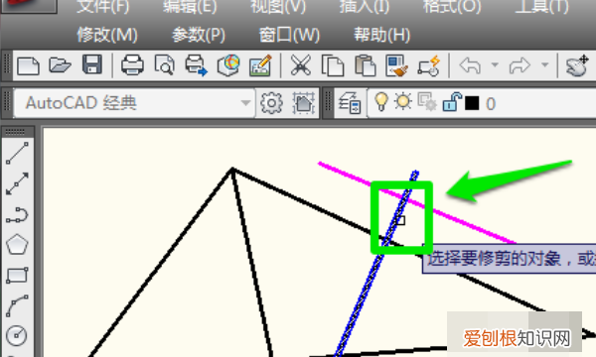
Task: Undo the last action arrow
Action: coord(470,65)
